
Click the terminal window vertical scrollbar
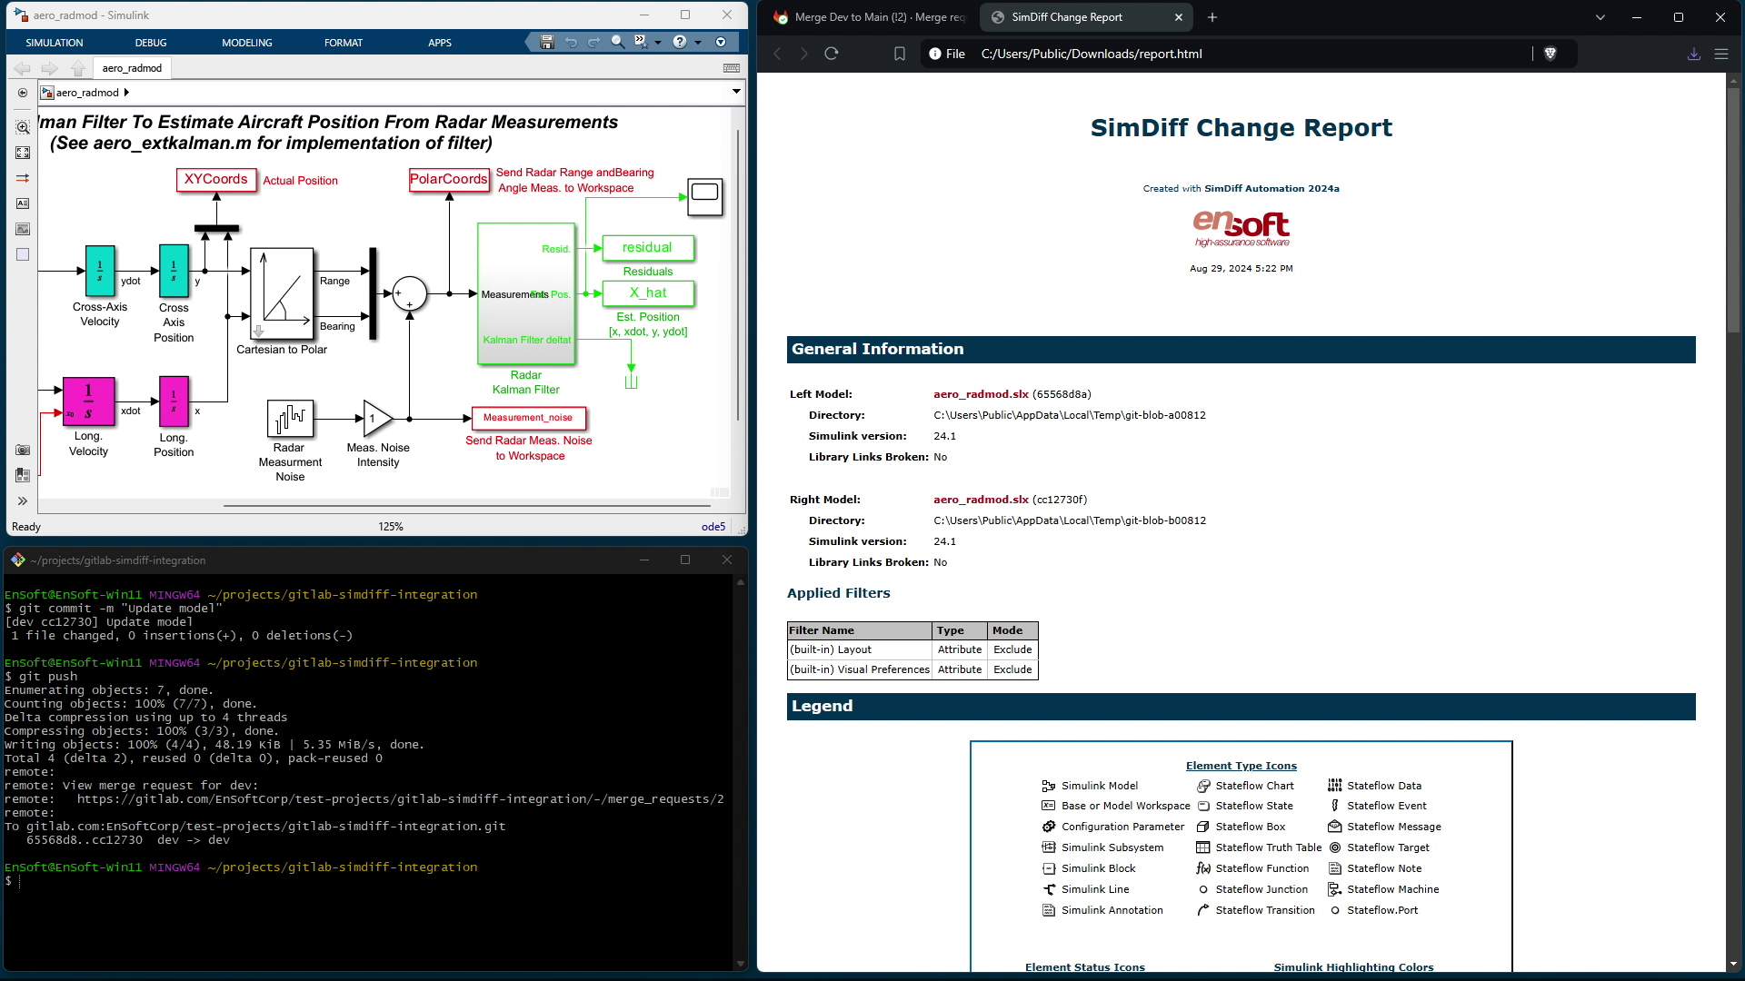click(740, 772)
